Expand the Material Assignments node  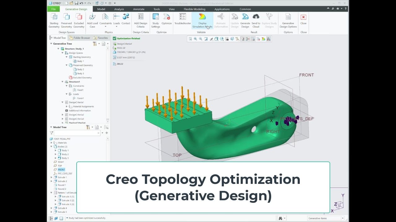point(67,106)
